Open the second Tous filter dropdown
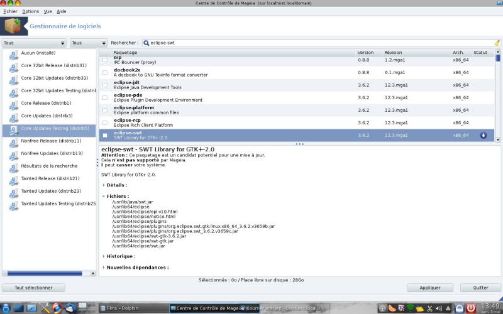This screenshot has width=503, height=314. pos(89,43)
